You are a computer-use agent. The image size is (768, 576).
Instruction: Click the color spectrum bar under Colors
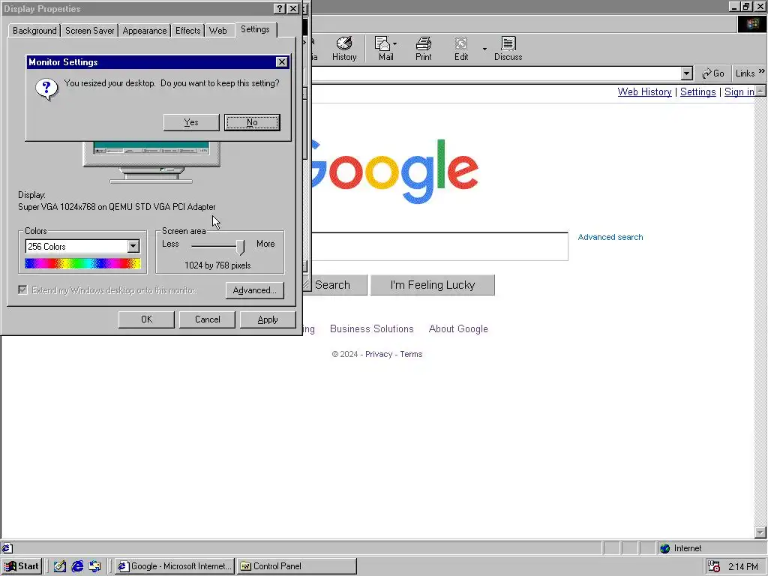coord(82,263)
